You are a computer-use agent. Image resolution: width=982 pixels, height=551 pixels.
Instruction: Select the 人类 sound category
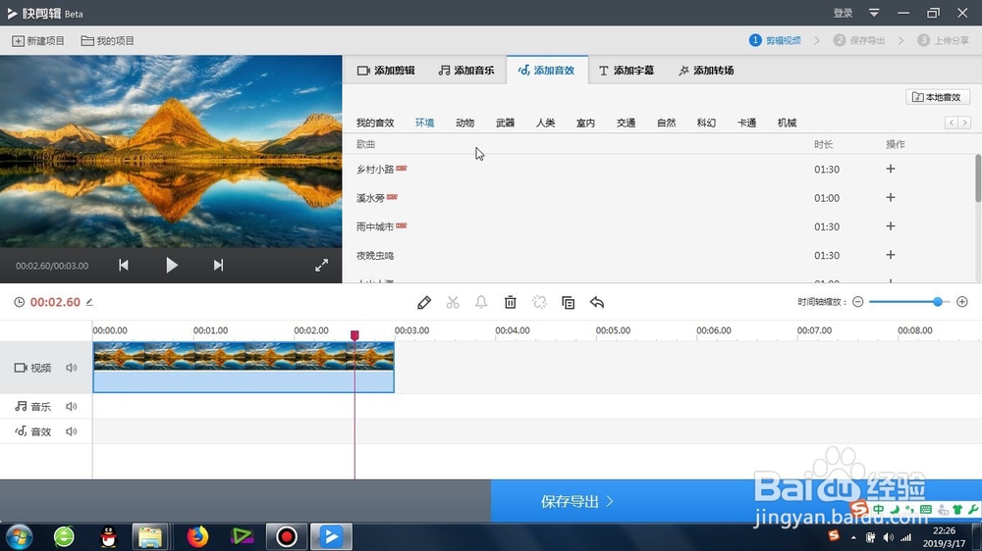click(545, 123)
